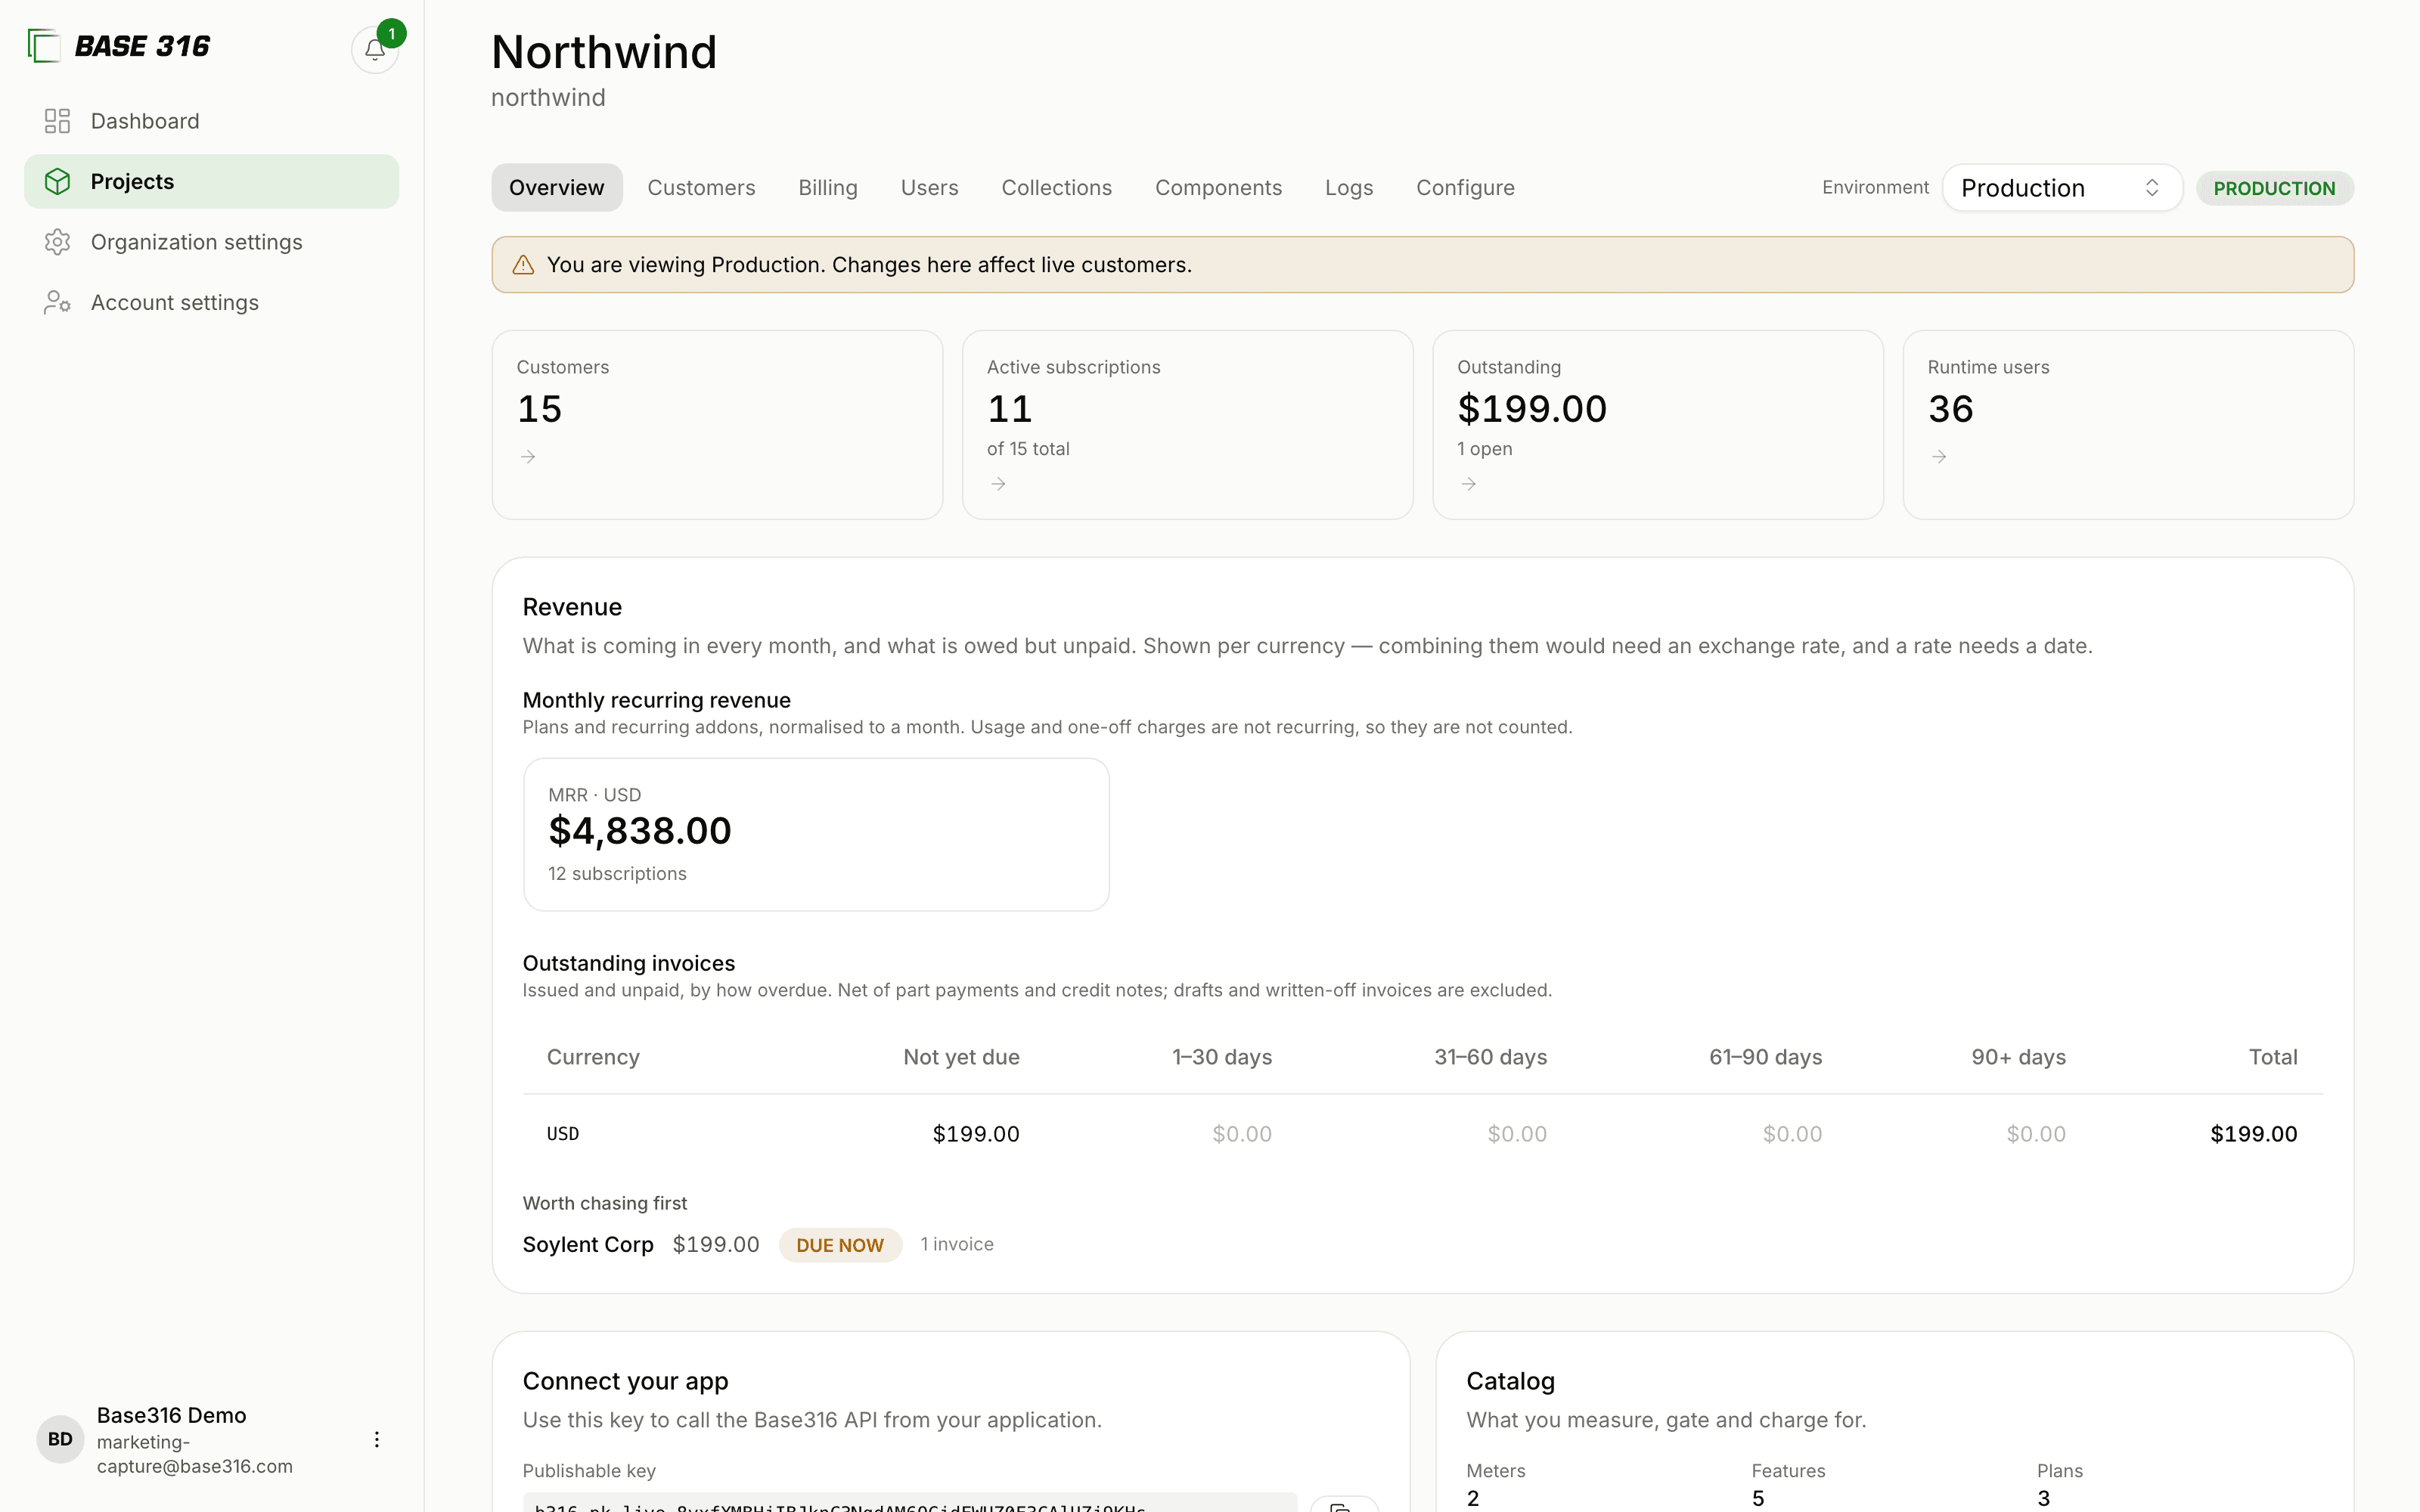The height and width of the screenshot is (1512, 2420).
Task: Click the $4,838.00 MRR value
Action: [640, 831]
